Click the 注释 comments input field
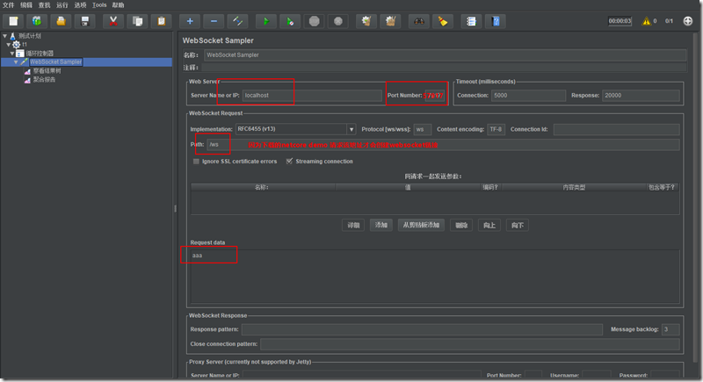Viewport: 703px width, 382px height. (444, 68)
